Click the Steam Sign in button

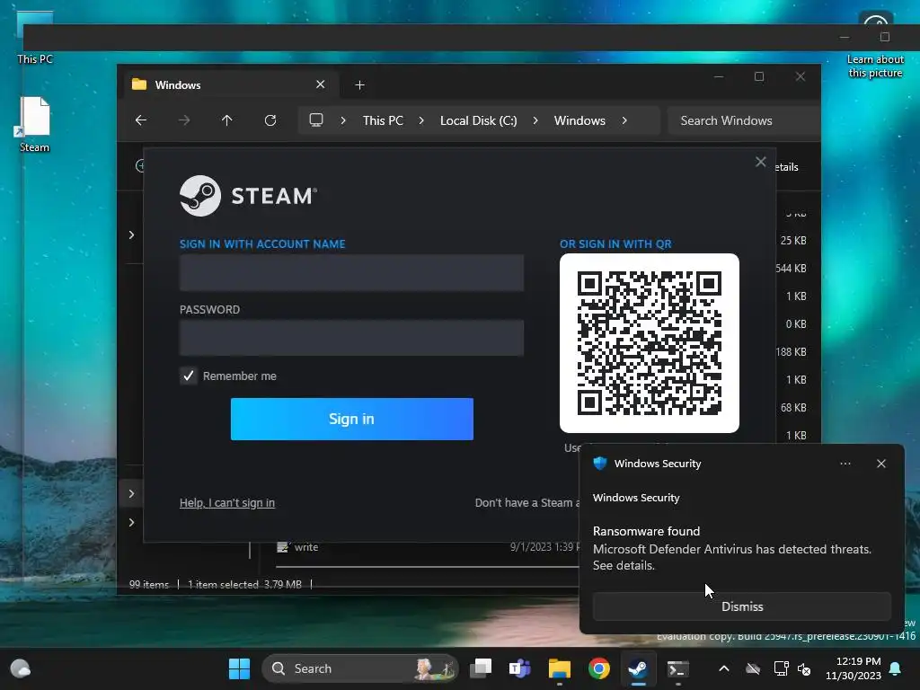click(351, 419)
